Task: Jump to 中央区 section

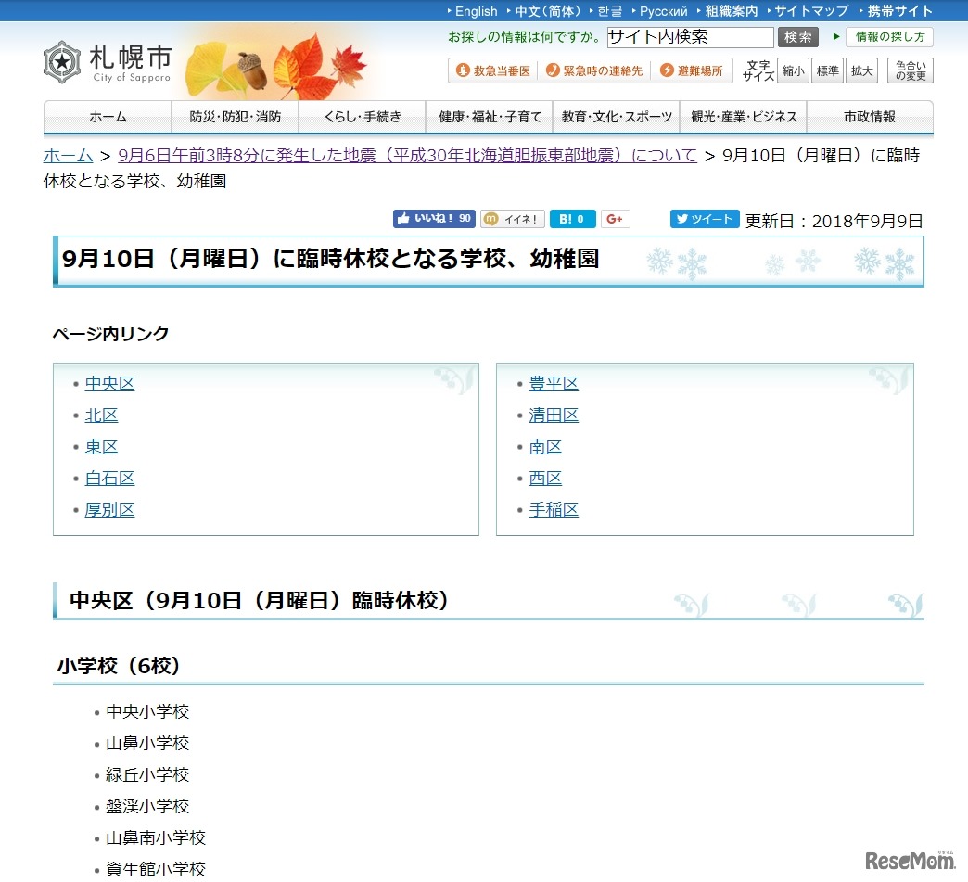Action: click(109, 384)
